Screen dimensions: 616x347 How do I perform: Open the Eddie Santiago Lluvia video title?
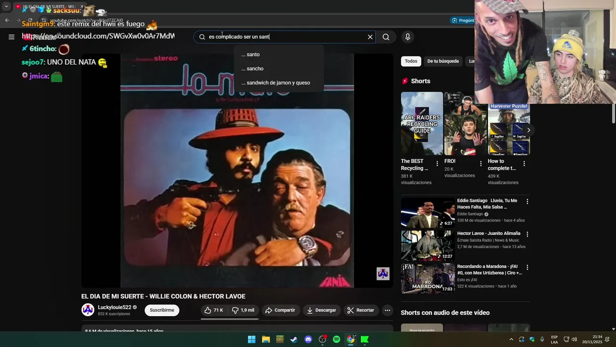tap(487, 204)
